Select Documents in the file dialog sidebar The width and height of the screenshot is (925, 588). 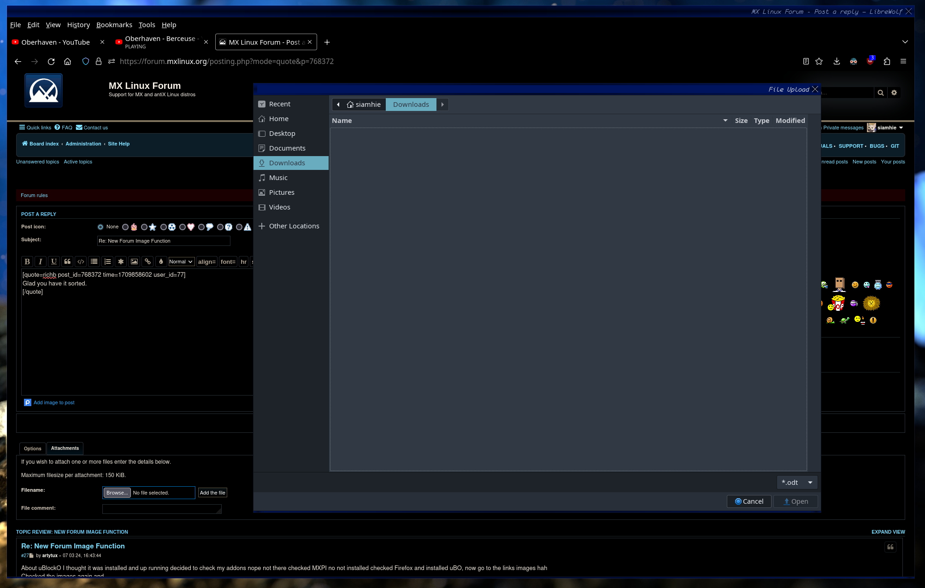290,148
